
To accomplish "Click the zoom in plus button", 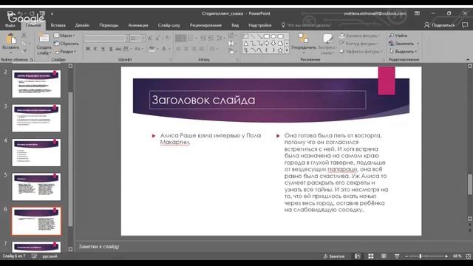I will tap(446, 256).
